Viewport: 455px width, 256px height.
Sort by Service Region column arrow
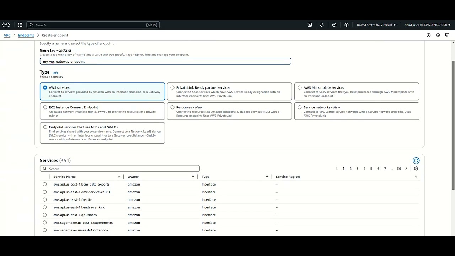[416, 177]
